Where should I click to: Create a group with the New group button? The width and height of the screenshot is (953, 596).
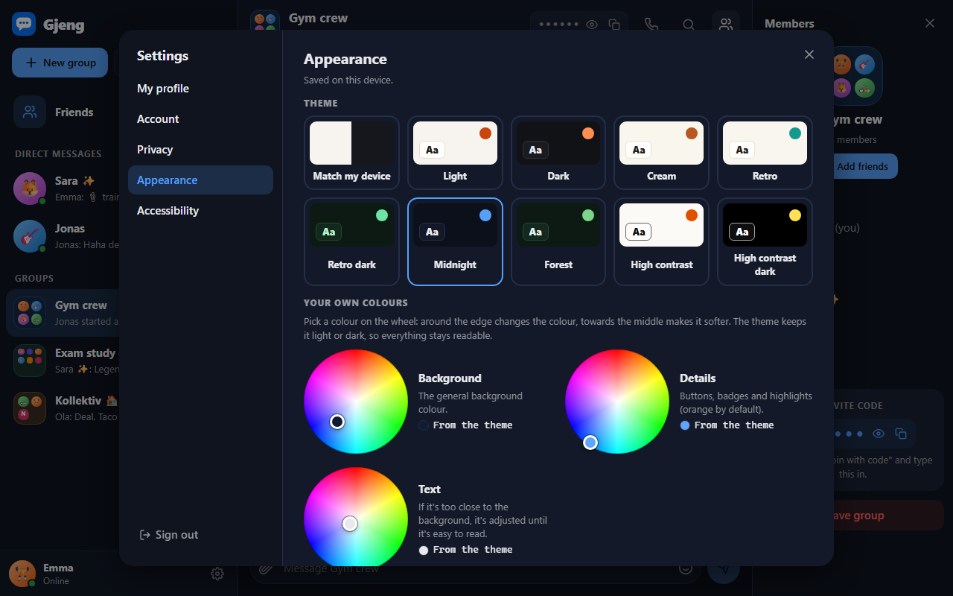pyautogui.click(x=60, y=63)
